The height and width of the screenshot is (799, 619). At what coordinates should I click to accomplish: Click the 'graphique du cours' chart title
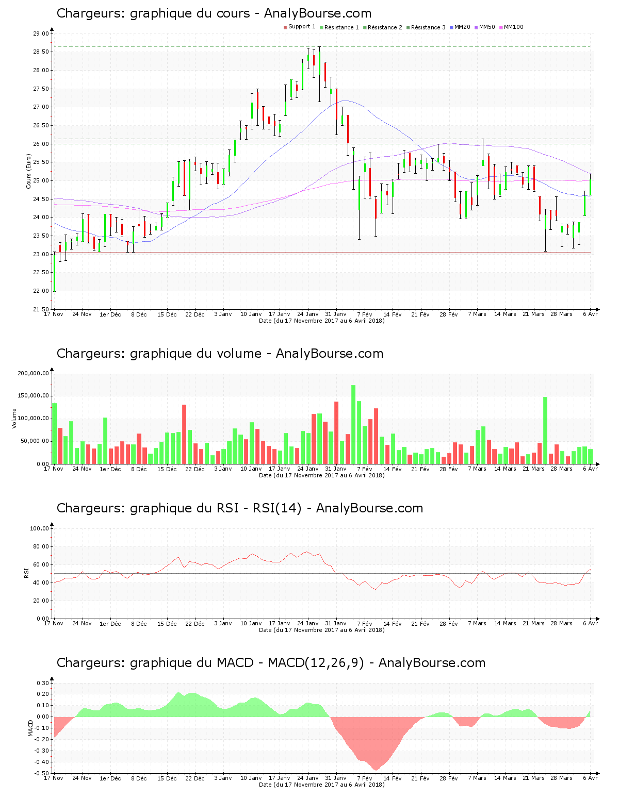214,13
